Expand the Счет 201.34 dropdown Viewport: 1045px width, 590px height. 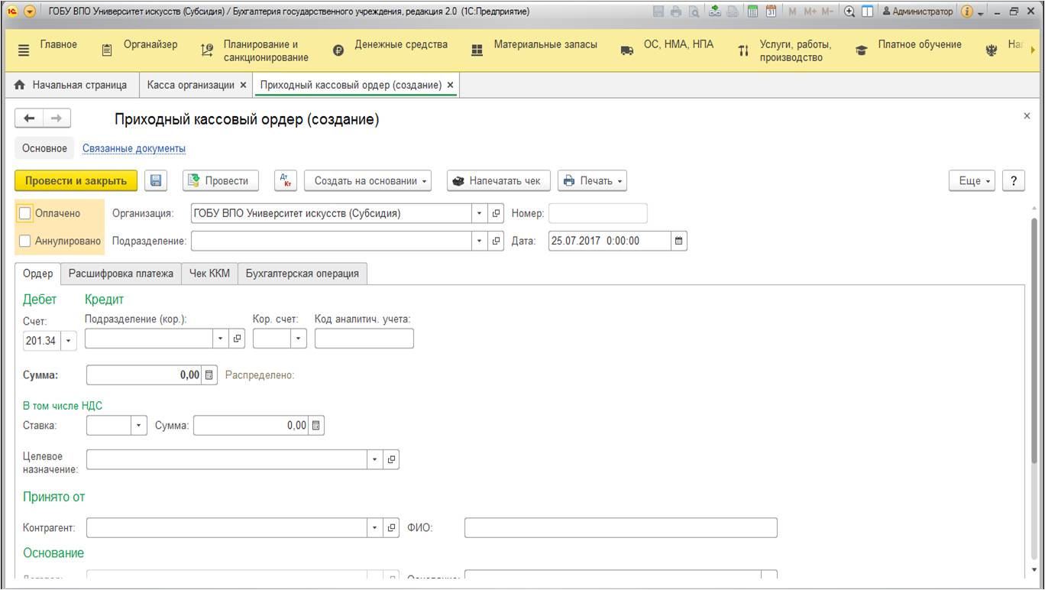[69, 341]
